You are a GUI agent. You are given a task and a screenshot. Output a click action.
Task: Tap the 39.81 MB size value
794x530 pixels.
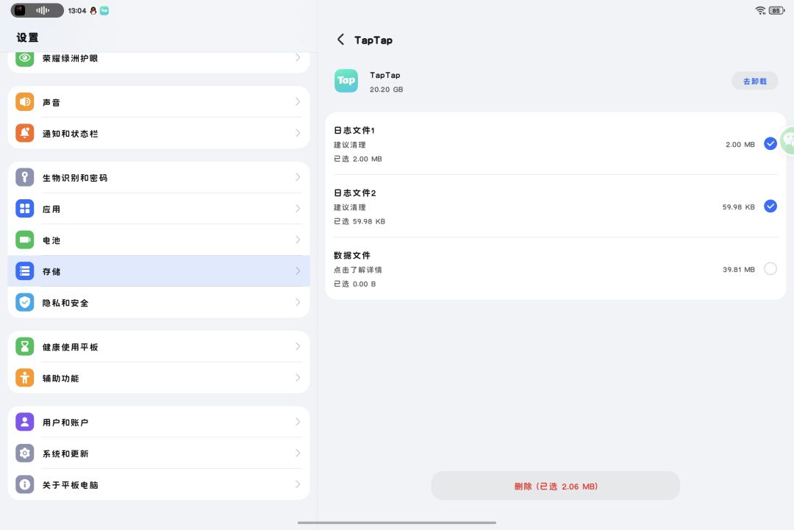738,270
